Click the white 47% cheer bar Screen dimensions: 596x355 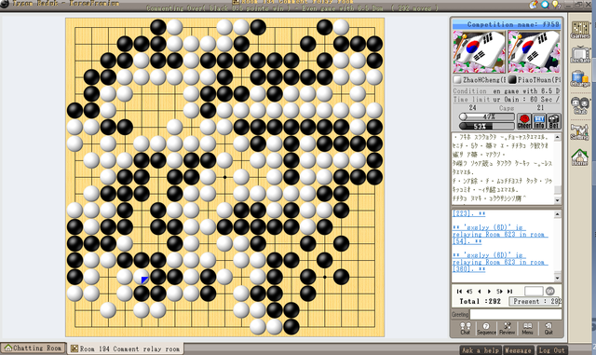[x=487, y=116]
